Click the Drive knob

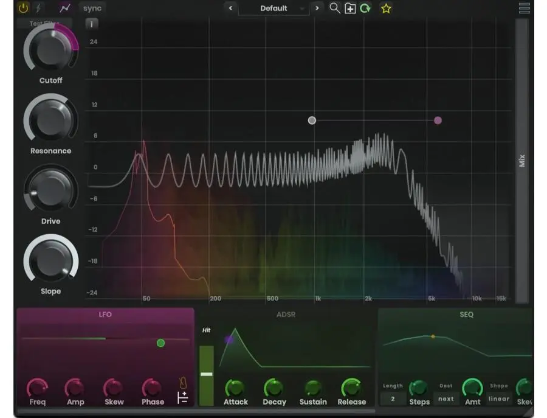51,190
